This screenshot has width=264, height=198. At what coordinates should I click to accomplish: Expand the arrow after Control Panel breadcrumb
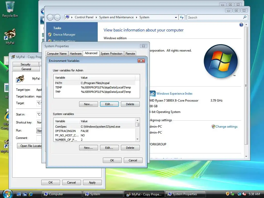click(x=96, y=17)
